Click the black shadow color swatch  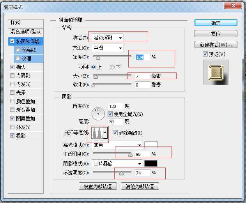click(151, 164)
